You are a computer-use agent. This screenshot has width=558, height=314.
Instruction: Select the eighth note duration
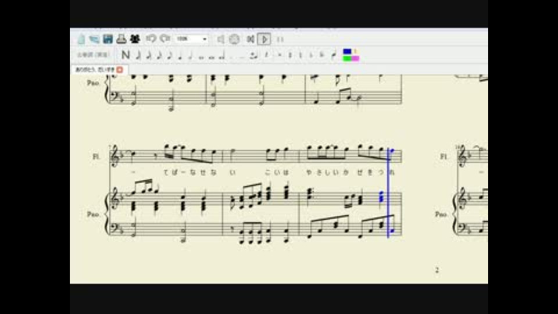170,55
